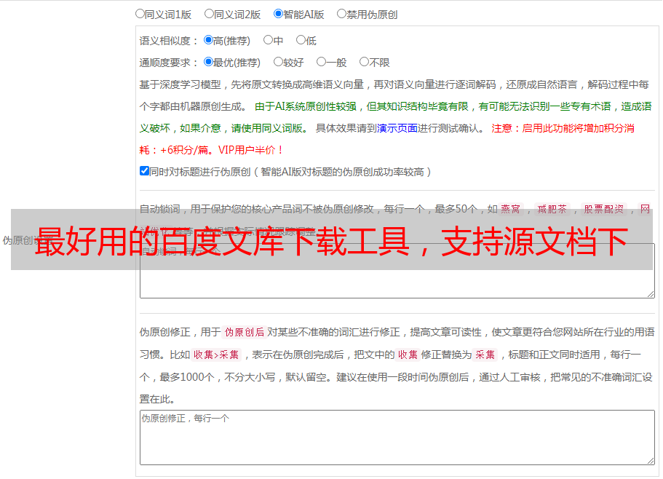Click into the 伪原创修正 textarea

tap(397, 438)
